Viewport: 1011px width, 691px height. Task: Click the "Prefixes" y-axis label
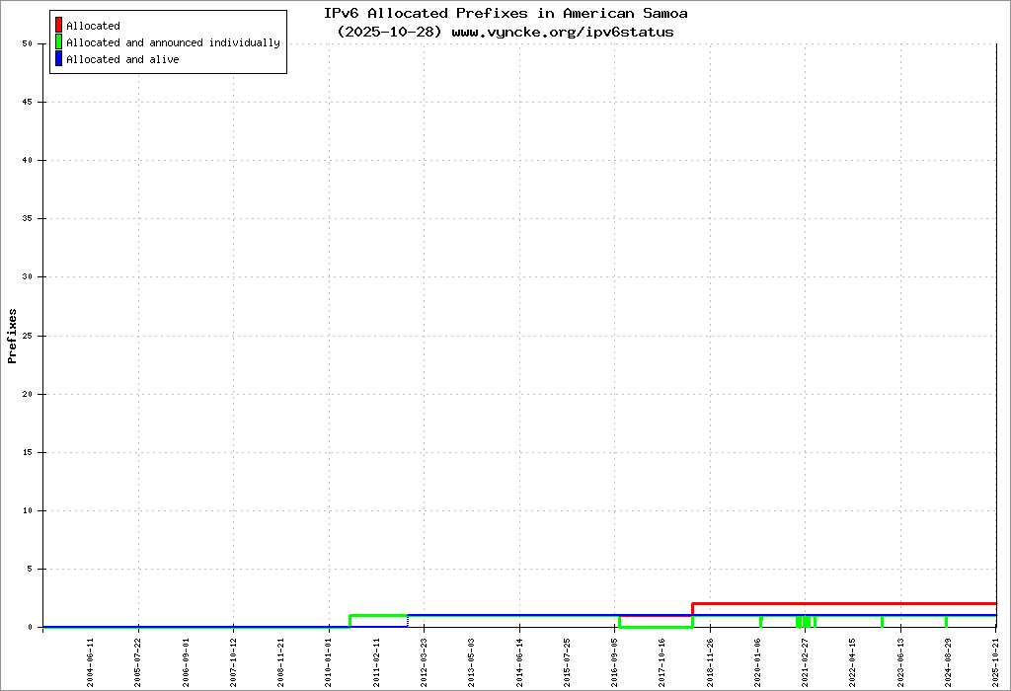point(13,336)
